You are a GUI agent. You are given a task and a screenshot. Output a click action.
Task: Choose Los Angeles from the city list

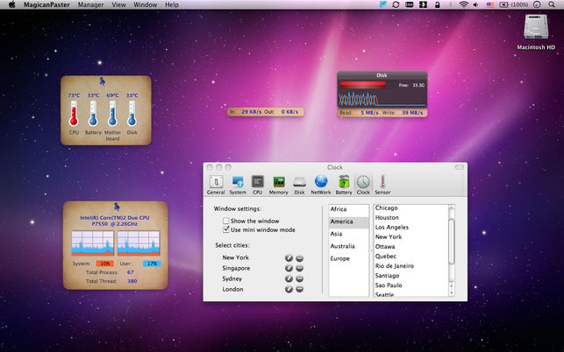(411, 227)
